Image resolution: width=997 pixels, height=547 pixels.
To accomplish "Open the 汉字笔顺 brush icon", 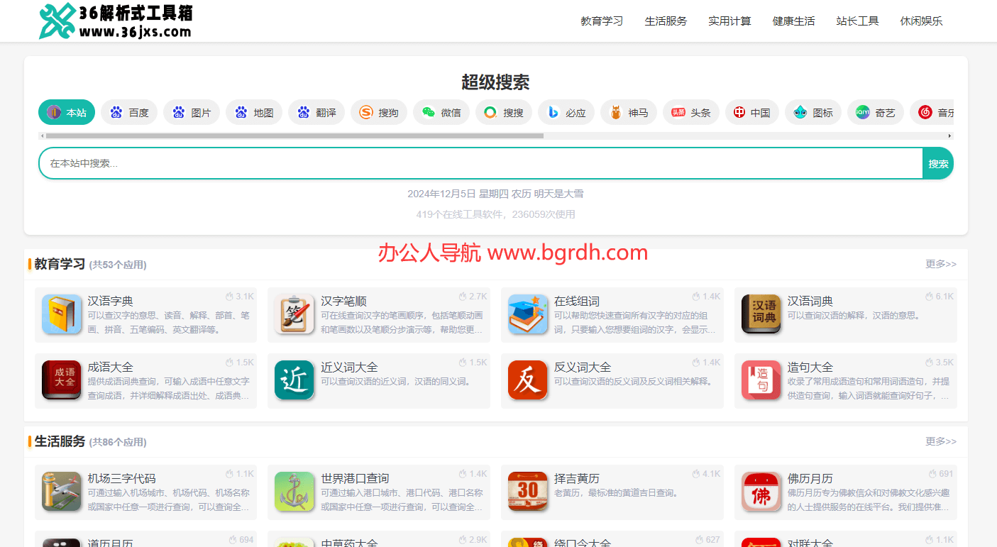I will 294,314.
